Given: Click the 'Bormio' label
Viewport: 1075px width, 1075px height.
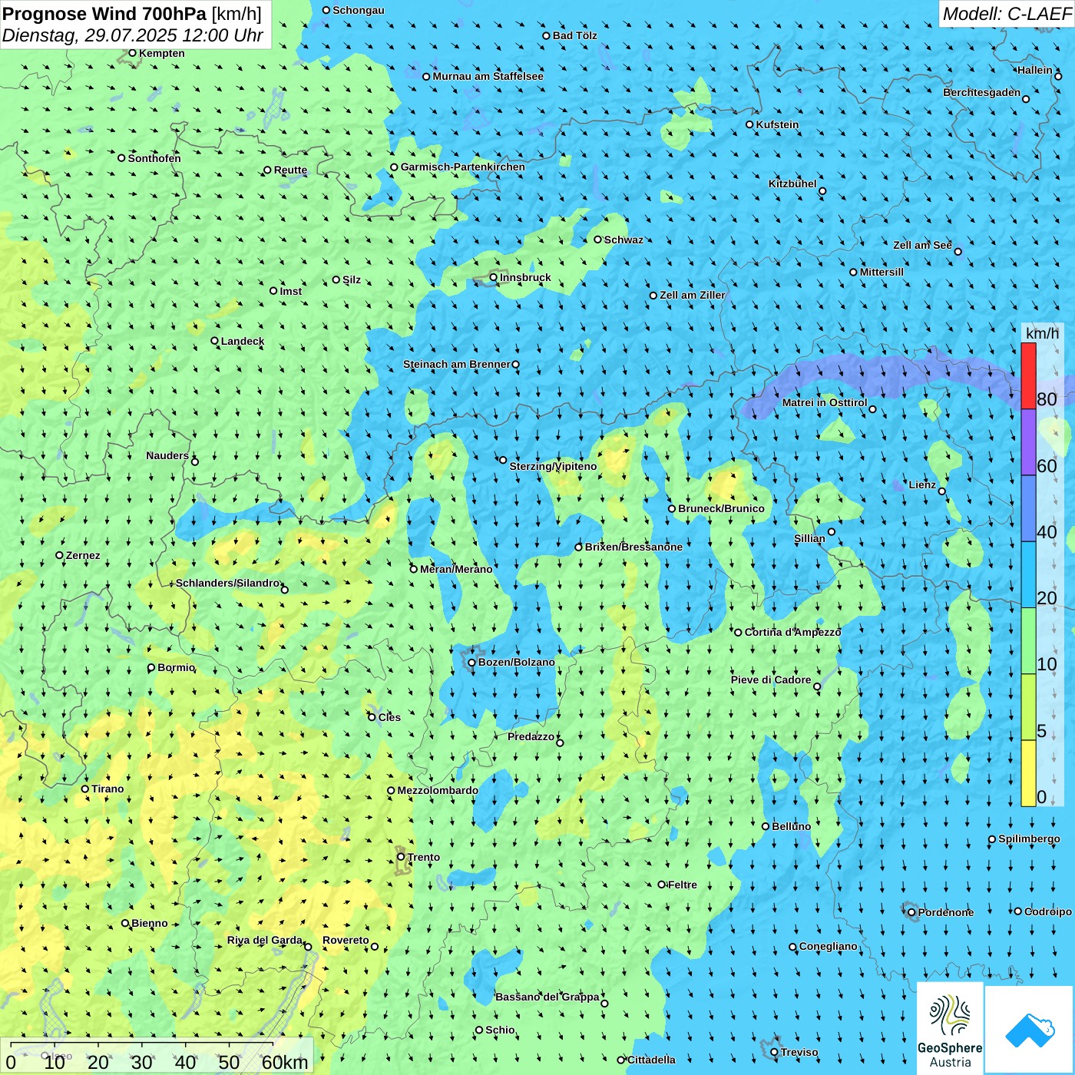Looking at the screenshot, I should point(177,667).
